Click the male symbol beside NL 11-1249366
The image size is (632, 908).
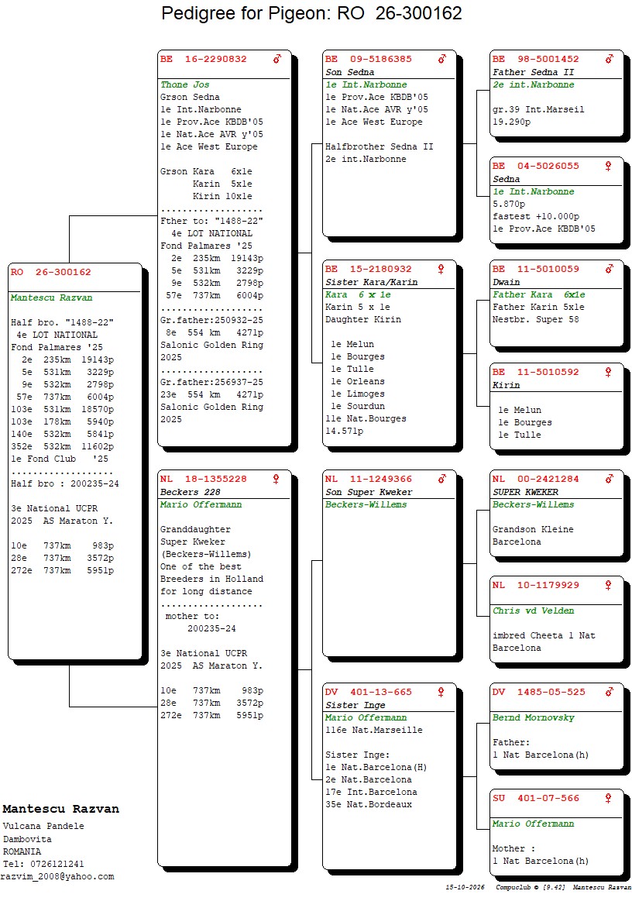[x=442, y=478]
